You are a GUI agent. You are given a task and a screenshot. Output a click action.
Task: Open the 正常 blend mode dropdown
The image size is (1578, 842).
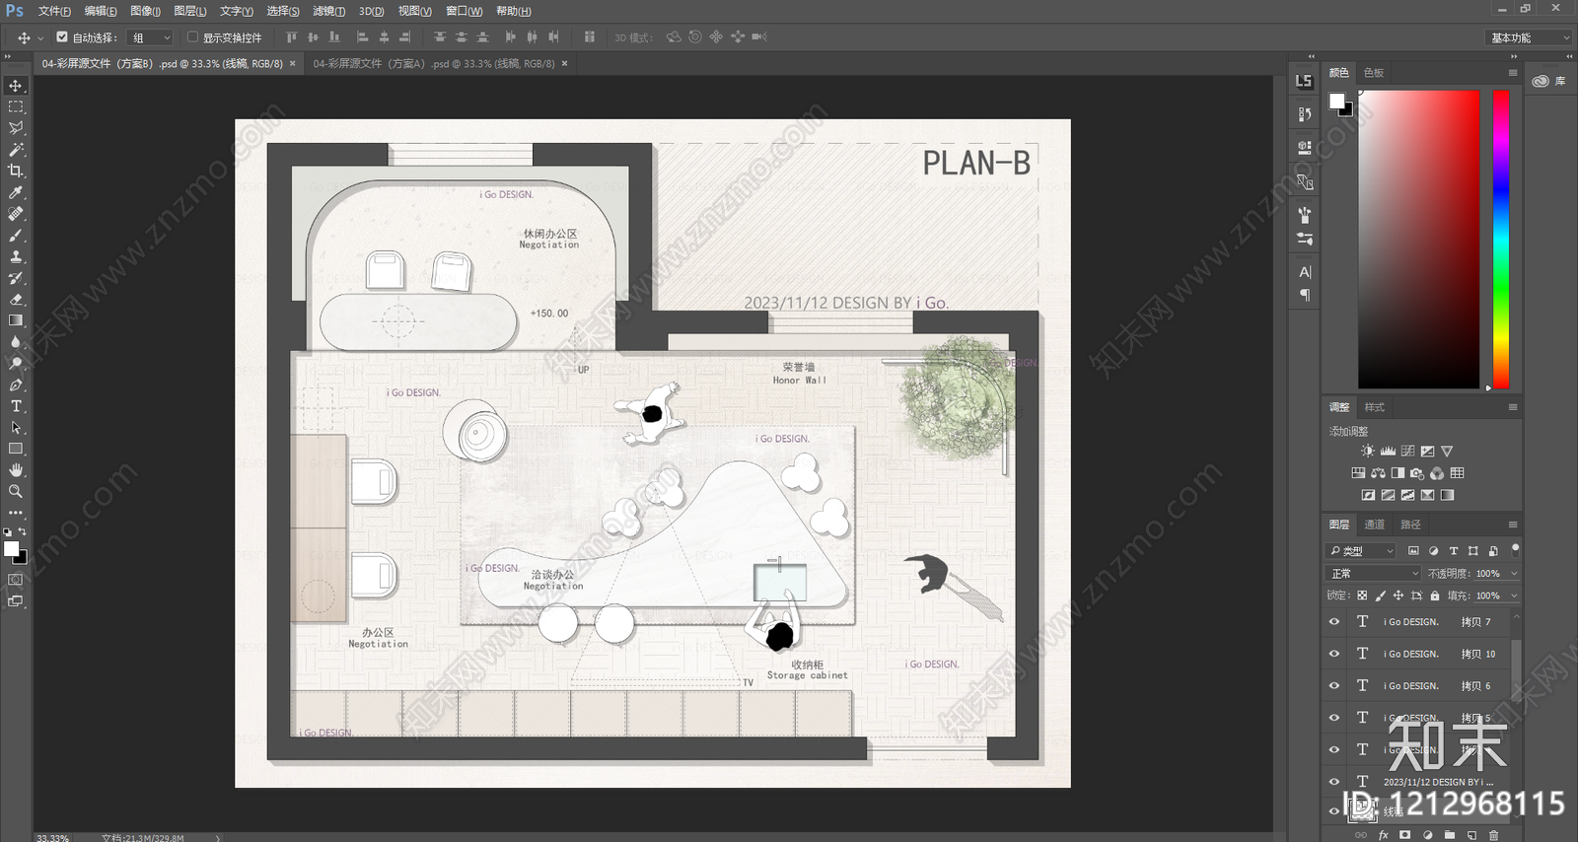tap(1374, 573)
